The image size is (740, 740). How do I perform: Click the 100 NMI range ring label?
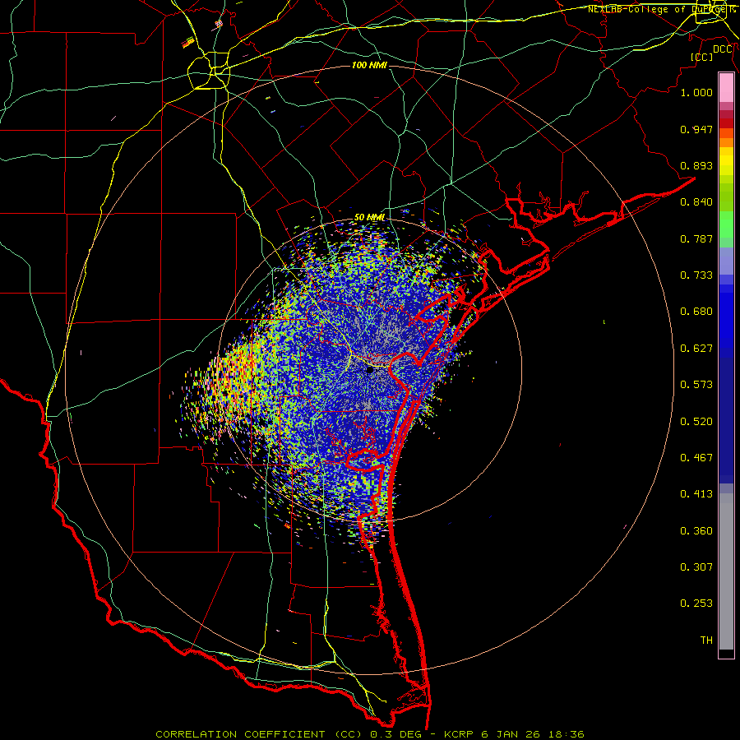pyautogui.click(x=369, y=65)
